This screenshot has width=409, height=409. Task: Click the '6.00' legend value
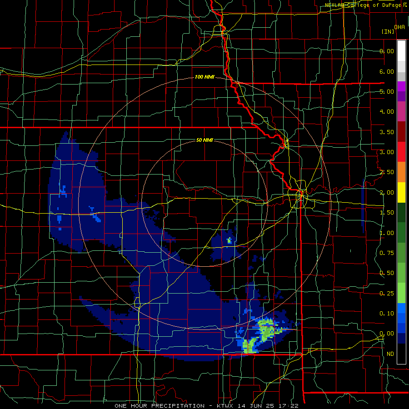pos(387,71)
